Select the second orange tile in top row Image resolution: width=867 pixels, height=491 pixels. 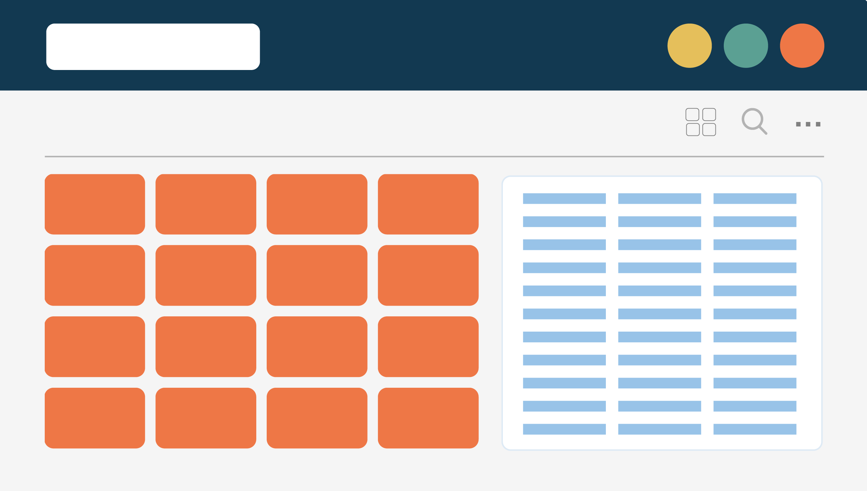206,204
